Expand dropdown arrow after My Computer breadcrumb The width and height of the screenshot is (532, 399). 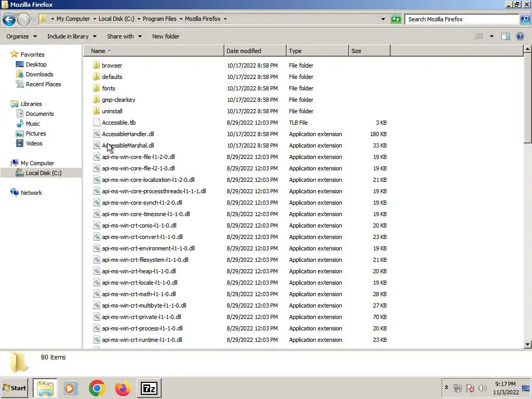tap(95, 19)
